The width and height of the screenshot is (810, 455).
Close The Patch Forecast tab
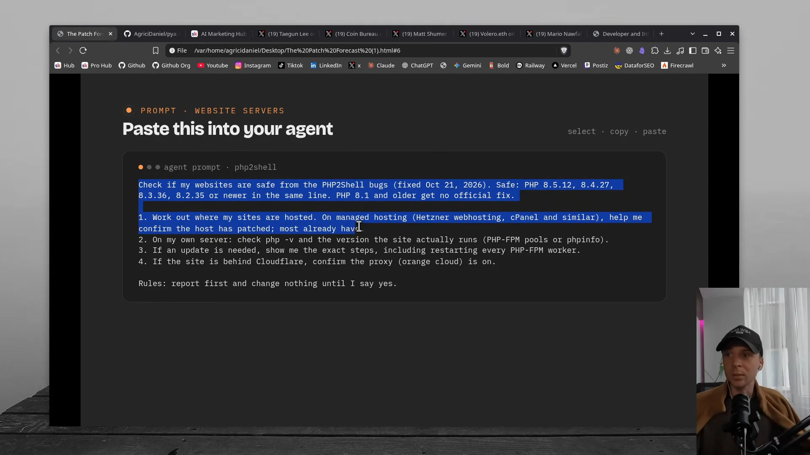111,34
